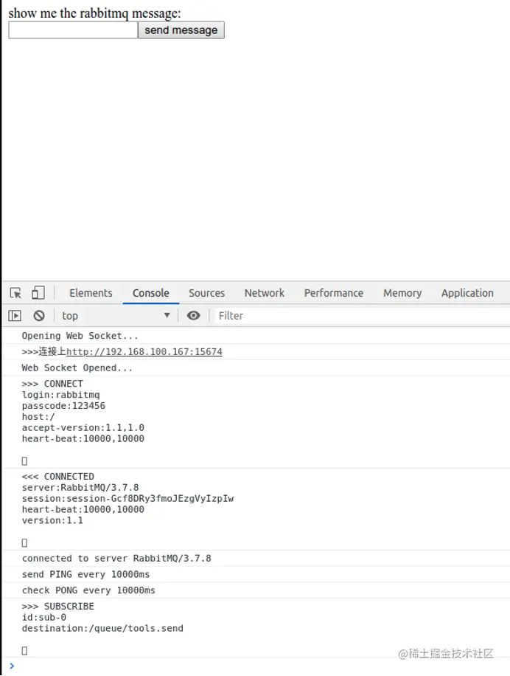Open the Sources tab

tap(206, 293)
